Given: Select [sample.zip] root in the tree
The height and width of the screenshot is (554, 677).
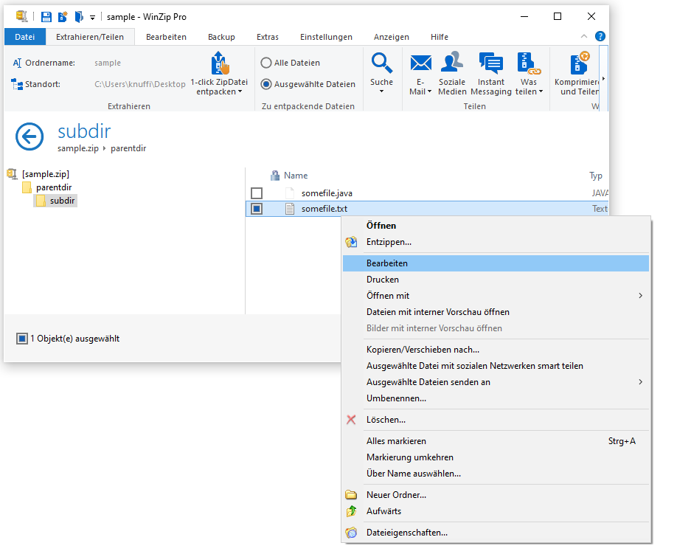Looking at the screenshot, I should tap(45, 174).
